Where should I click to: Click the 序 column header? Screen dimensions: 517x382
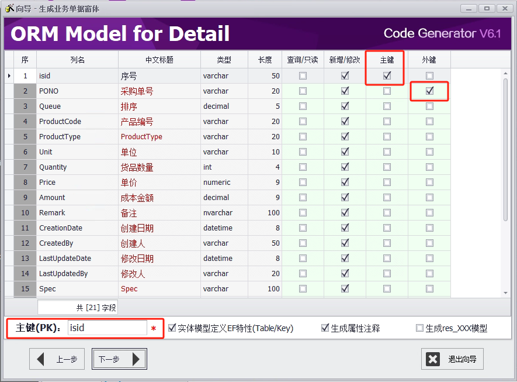[x=25, y=60]
